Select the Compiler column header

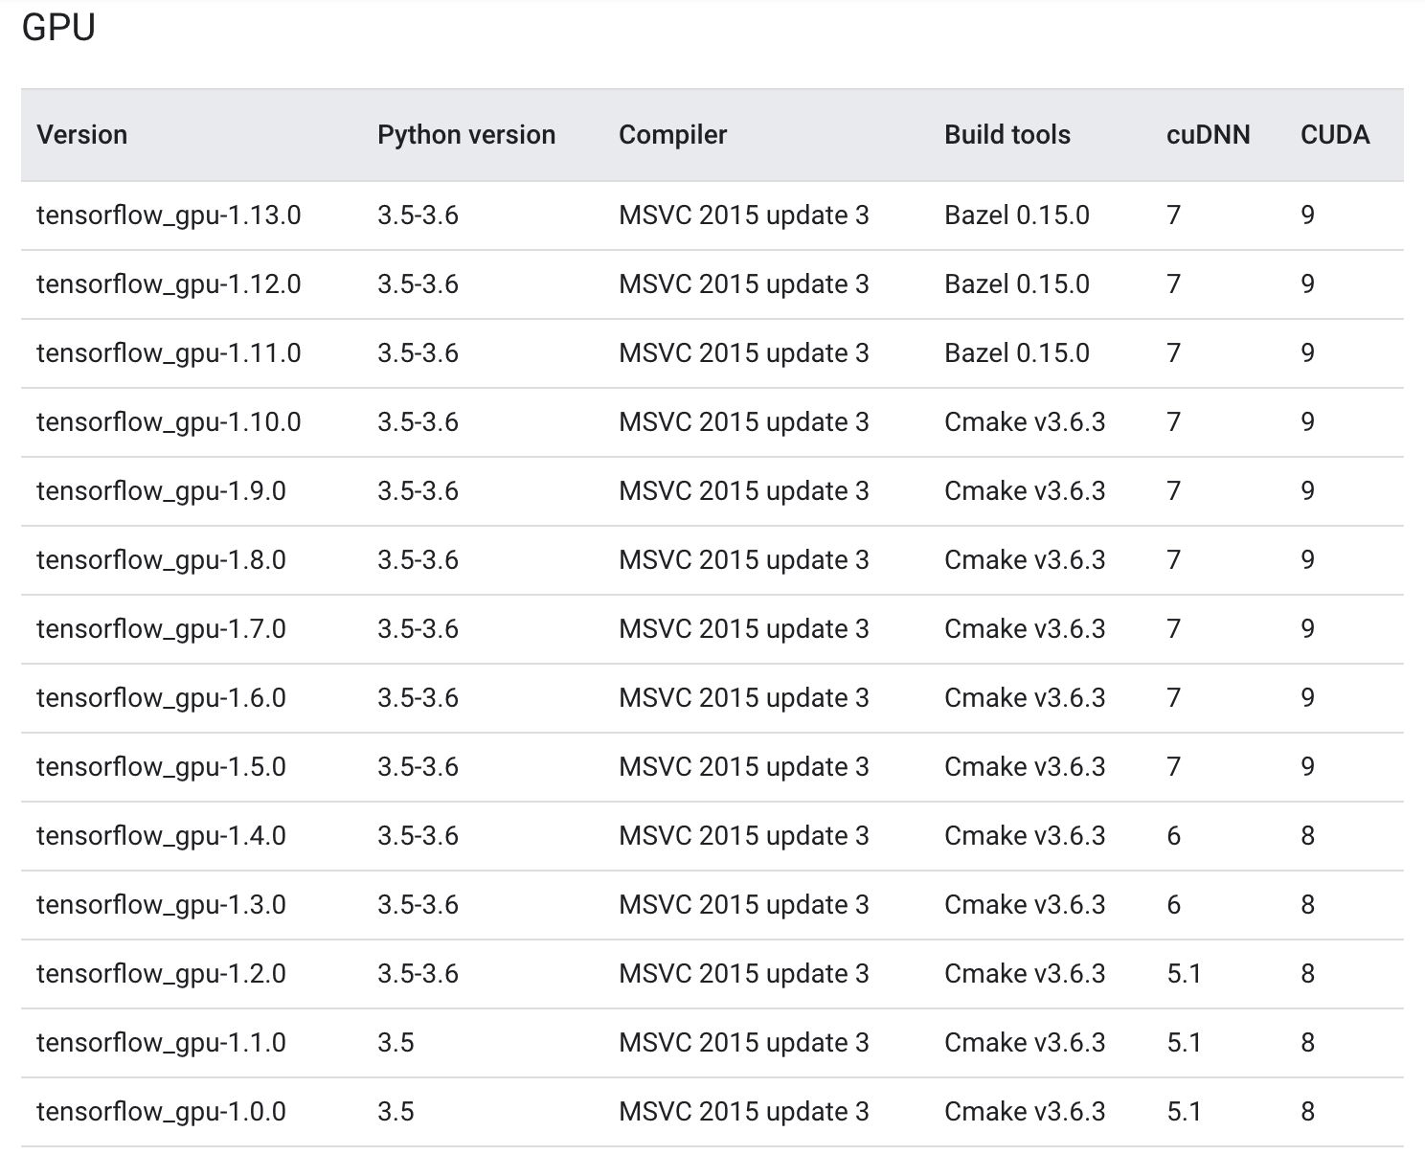672,134
